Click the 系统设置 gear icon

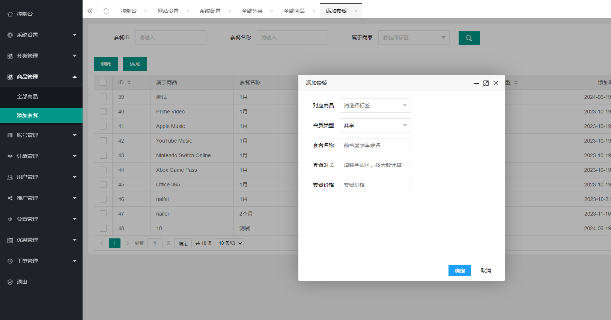(10, 35)
